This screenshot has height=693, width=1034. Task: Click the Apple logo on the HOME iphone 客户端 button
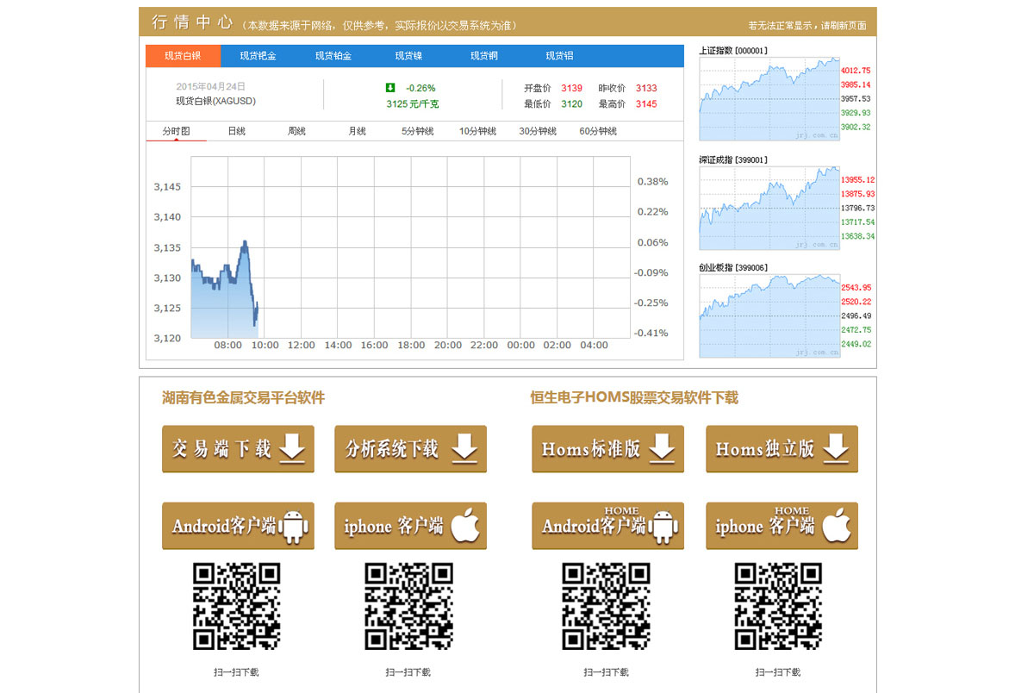coord(836,525)
